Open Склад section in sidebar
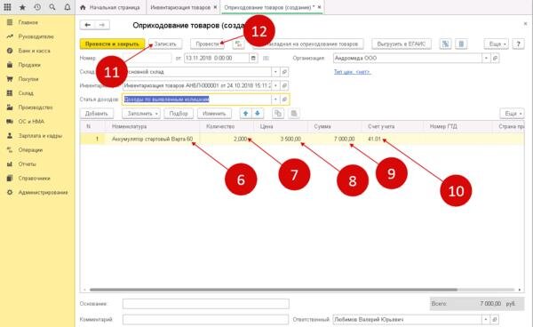Screen dimensions: 533x327 tap(26, 93)
